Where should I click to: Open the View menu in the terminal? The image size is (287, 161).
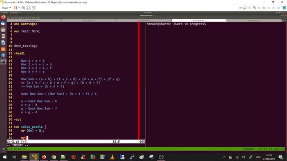click(16, 18)
